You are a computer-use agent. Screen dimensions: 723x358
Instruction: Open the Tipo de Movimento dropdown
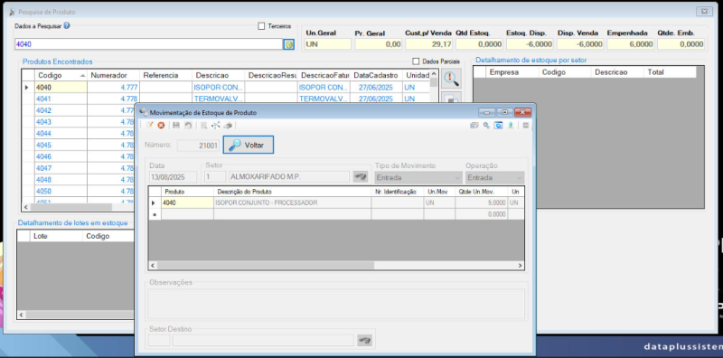point(418,177)
